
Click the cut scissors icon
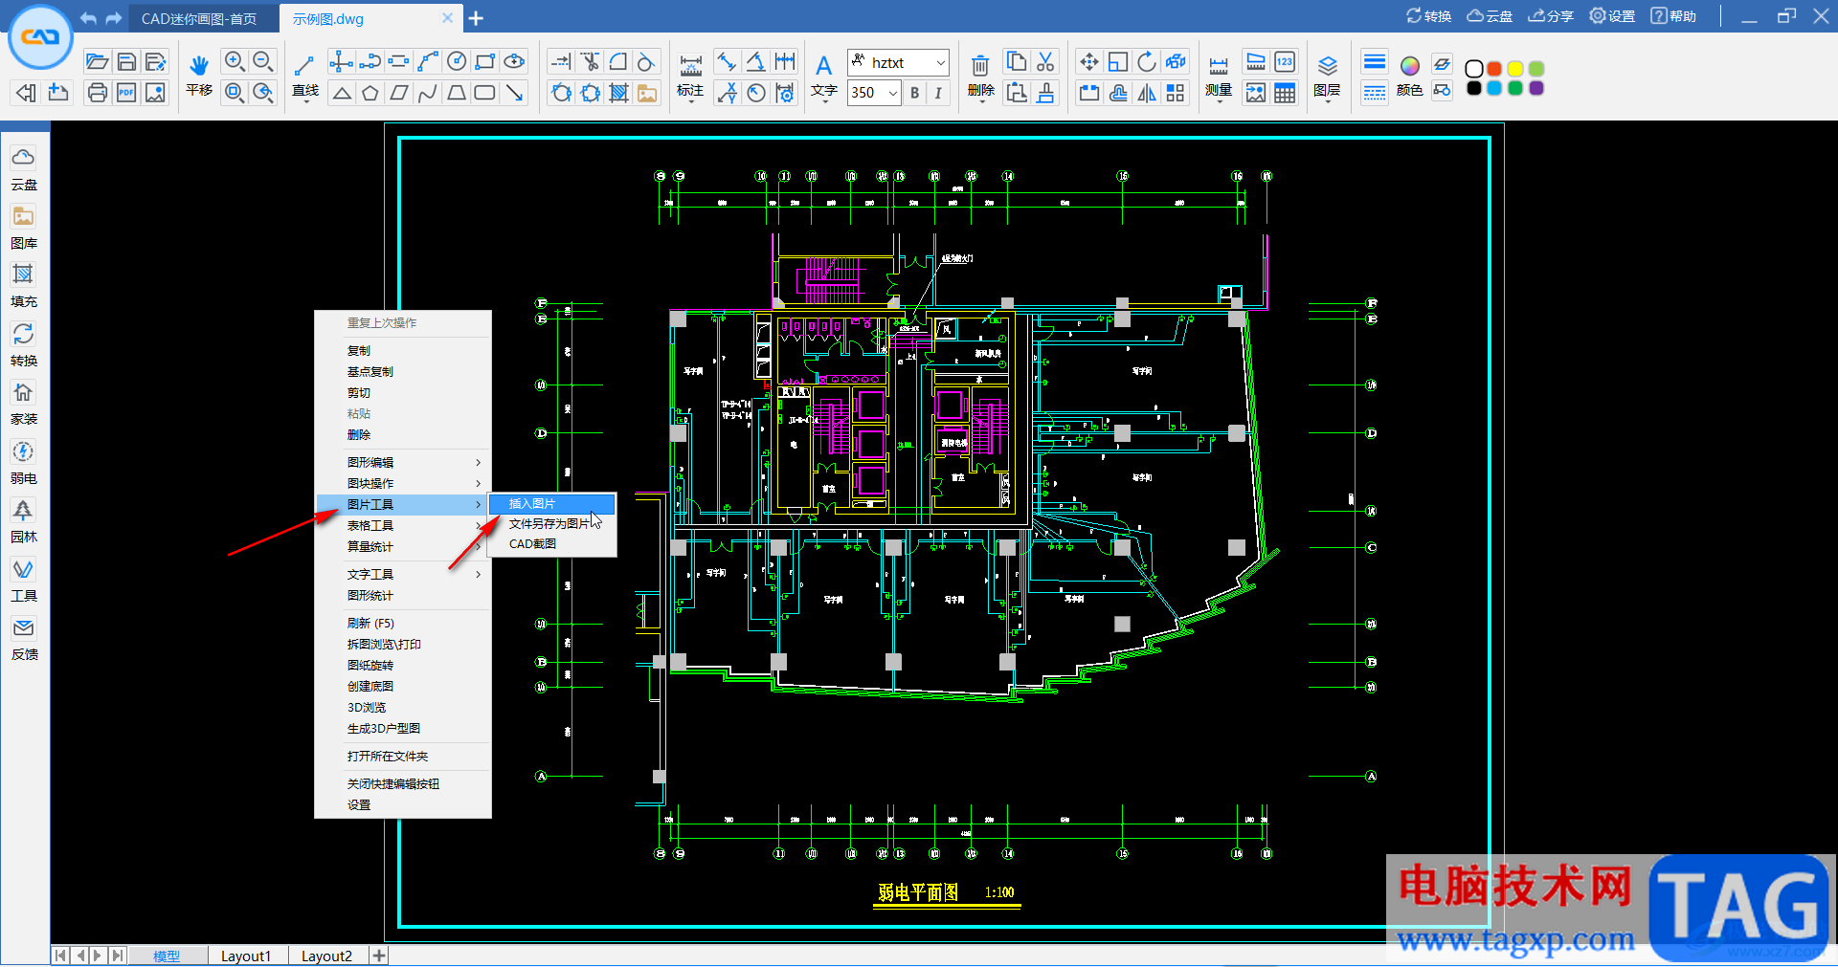click(x=1045, y=62)
